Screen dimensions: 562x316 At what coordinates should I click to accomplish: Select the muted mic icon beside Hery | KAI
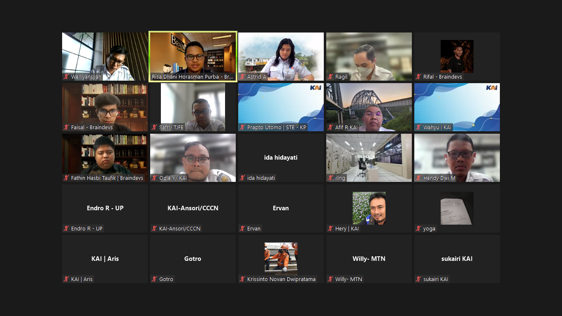coord(330,229)
